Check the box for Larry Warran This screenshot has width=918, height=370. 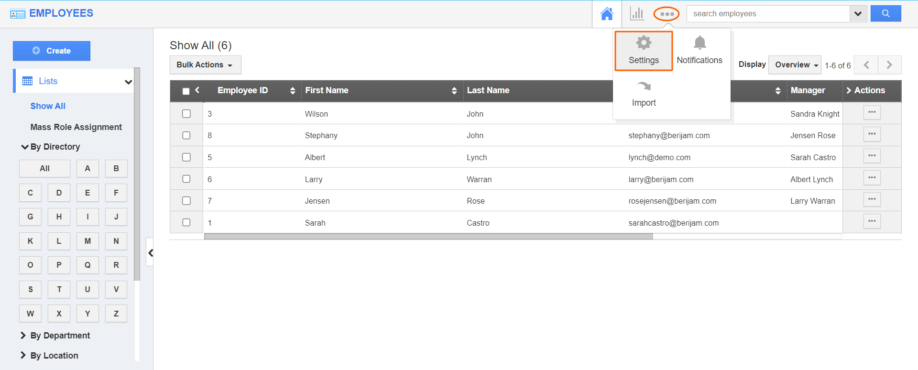[x=186, y=179]
